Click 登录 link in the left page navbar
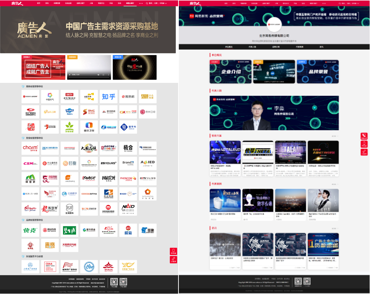 150,3
